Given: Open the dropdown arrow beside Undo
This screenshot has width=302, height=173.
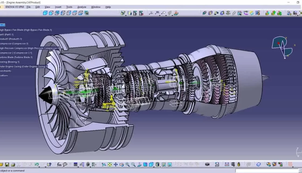Looking at the screenshot, I should [x=39, y=167].
